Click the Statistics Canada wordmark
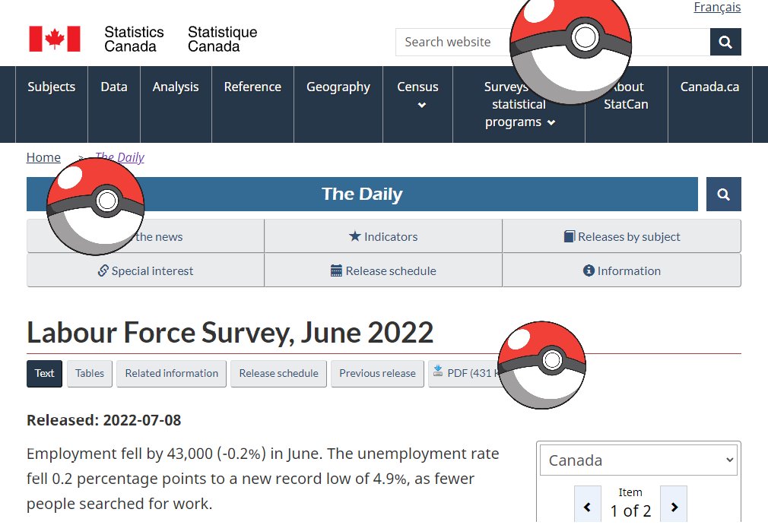768x525 pixels. [x=134, y=40]
